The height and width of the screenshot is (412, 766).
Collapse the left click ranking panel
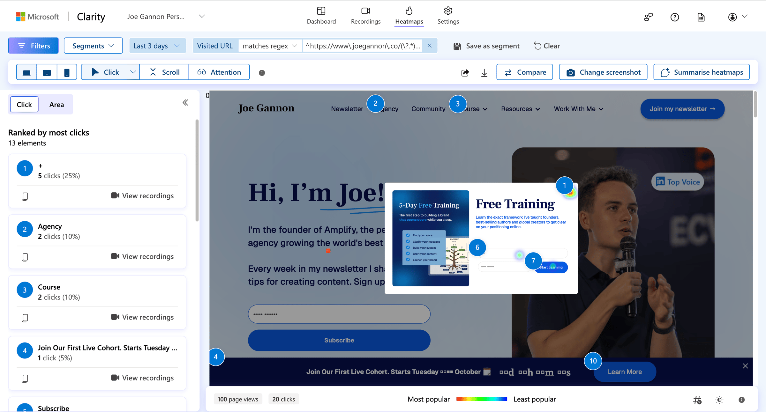(x=185, y=103)
